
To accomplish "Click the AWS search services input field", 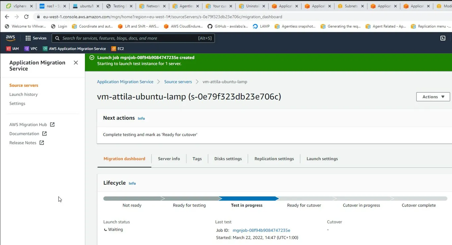I will coord(133,38).
